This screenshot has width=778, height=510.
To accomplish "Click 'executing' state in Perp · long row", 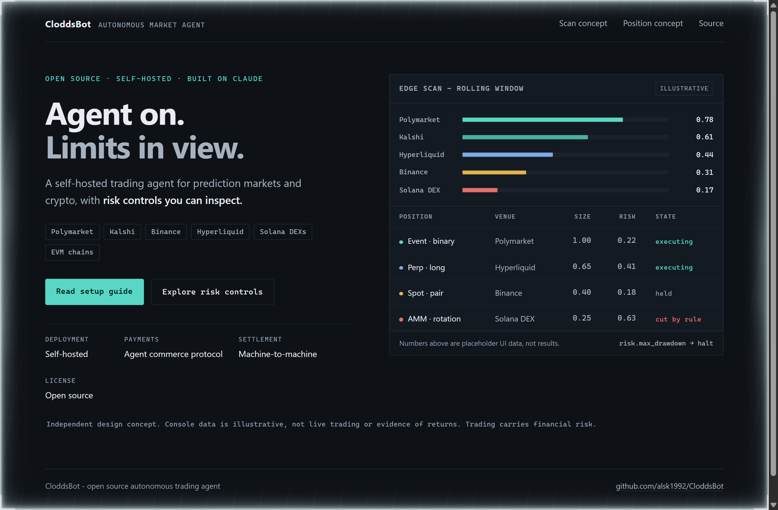I will tap(674, 267).
